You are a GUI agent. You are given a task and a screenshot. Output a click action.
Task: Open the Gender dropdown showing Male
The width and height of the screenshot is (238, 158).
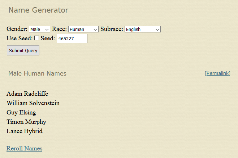(x=39, y=30)
